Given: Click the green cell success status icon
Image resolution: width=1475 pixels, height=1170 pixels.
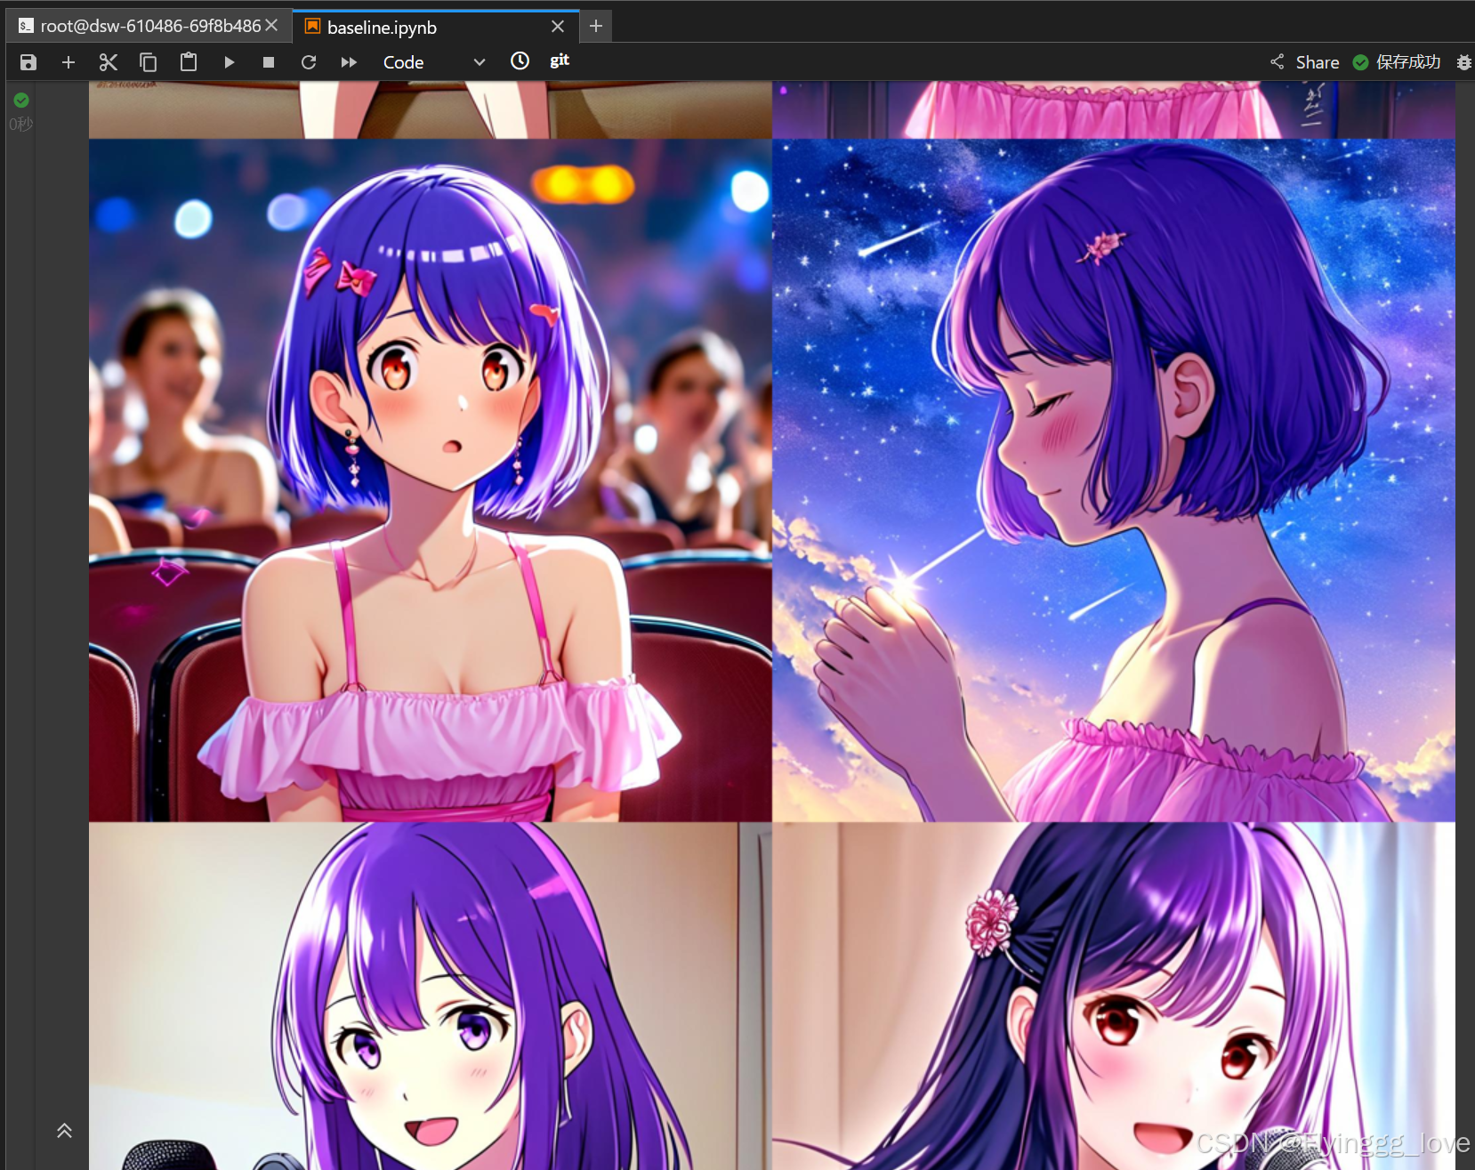Looking at the screenshot, I should pyautogui.click(x=21, y=101).
